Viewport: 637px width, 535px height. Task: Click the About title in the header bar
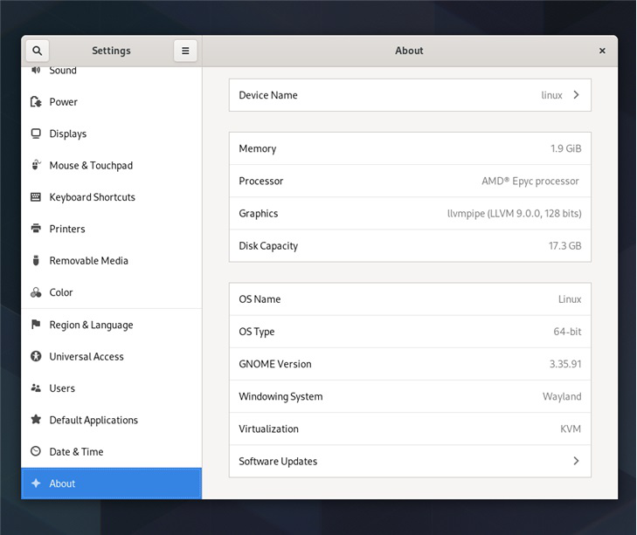click(409, 51)
